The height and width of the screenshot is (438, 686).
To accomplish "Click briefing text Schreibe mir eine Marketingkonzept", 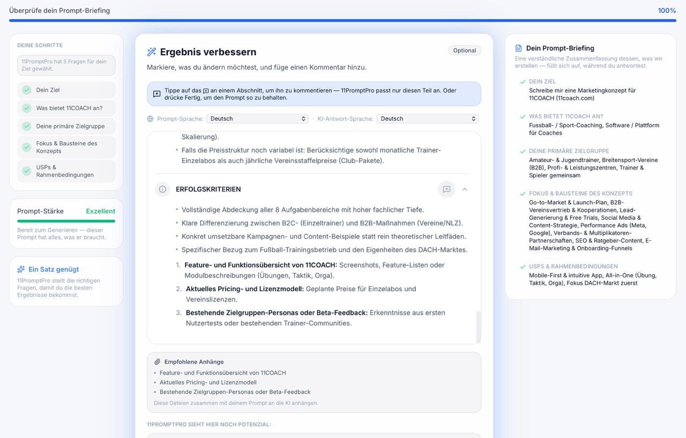I will coord(583,94).
